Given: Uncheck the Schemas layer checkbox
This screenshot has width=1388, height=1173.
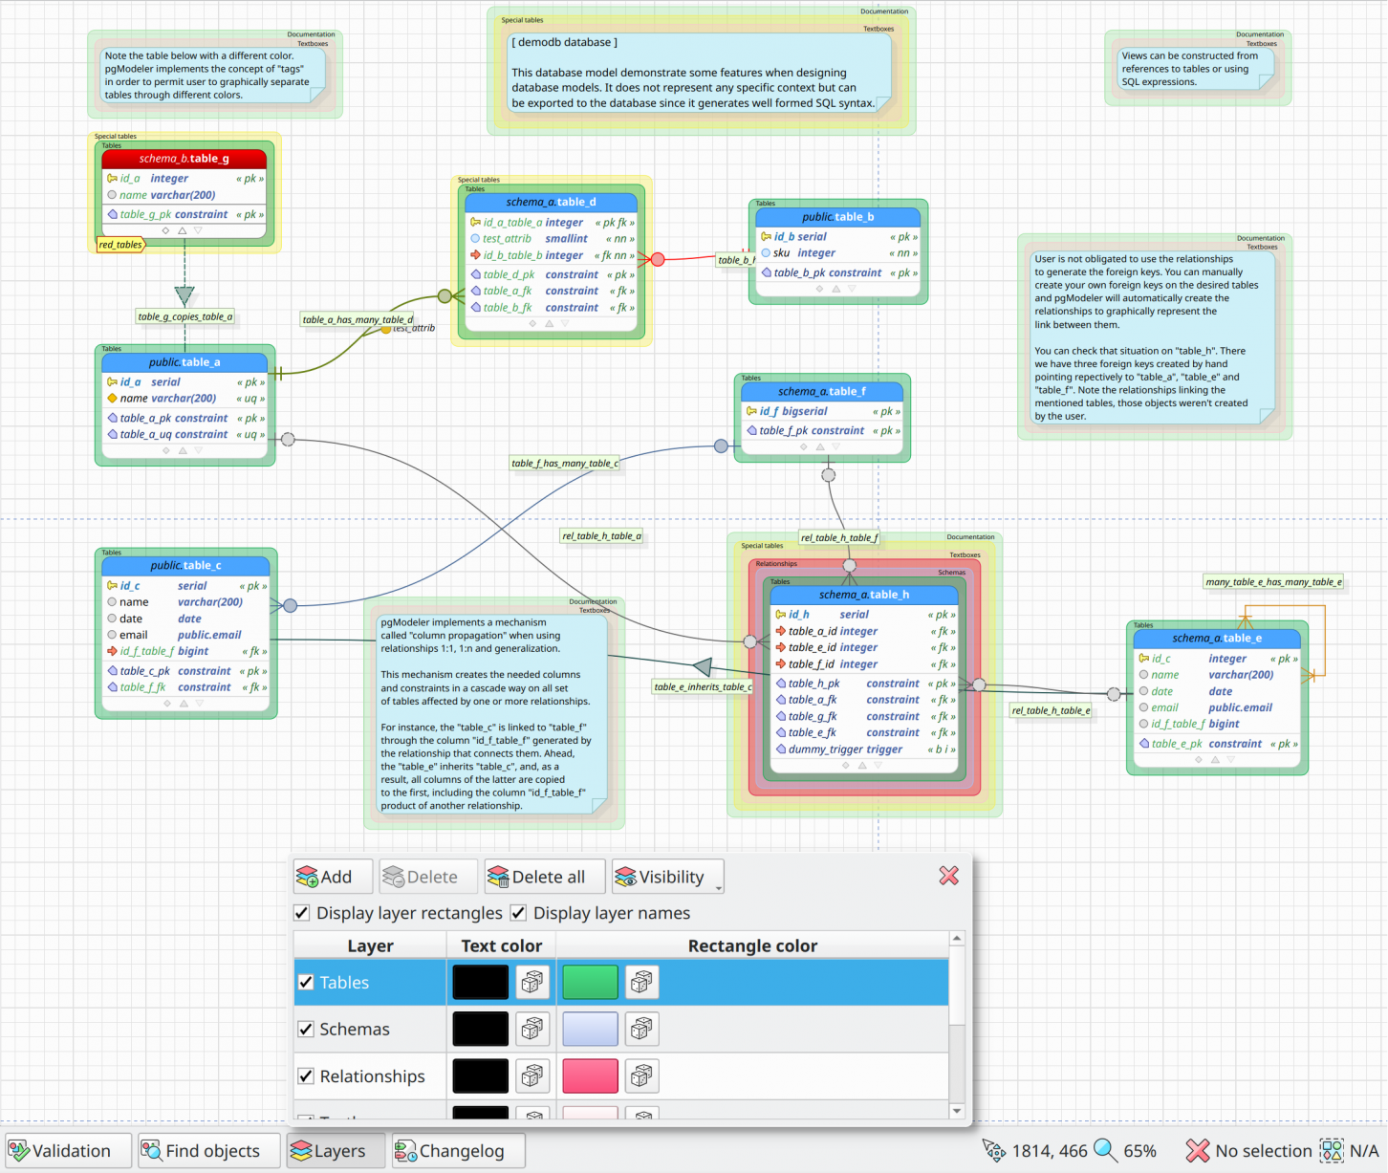Looking at the screenshot, I should (x=306, y=1030).
